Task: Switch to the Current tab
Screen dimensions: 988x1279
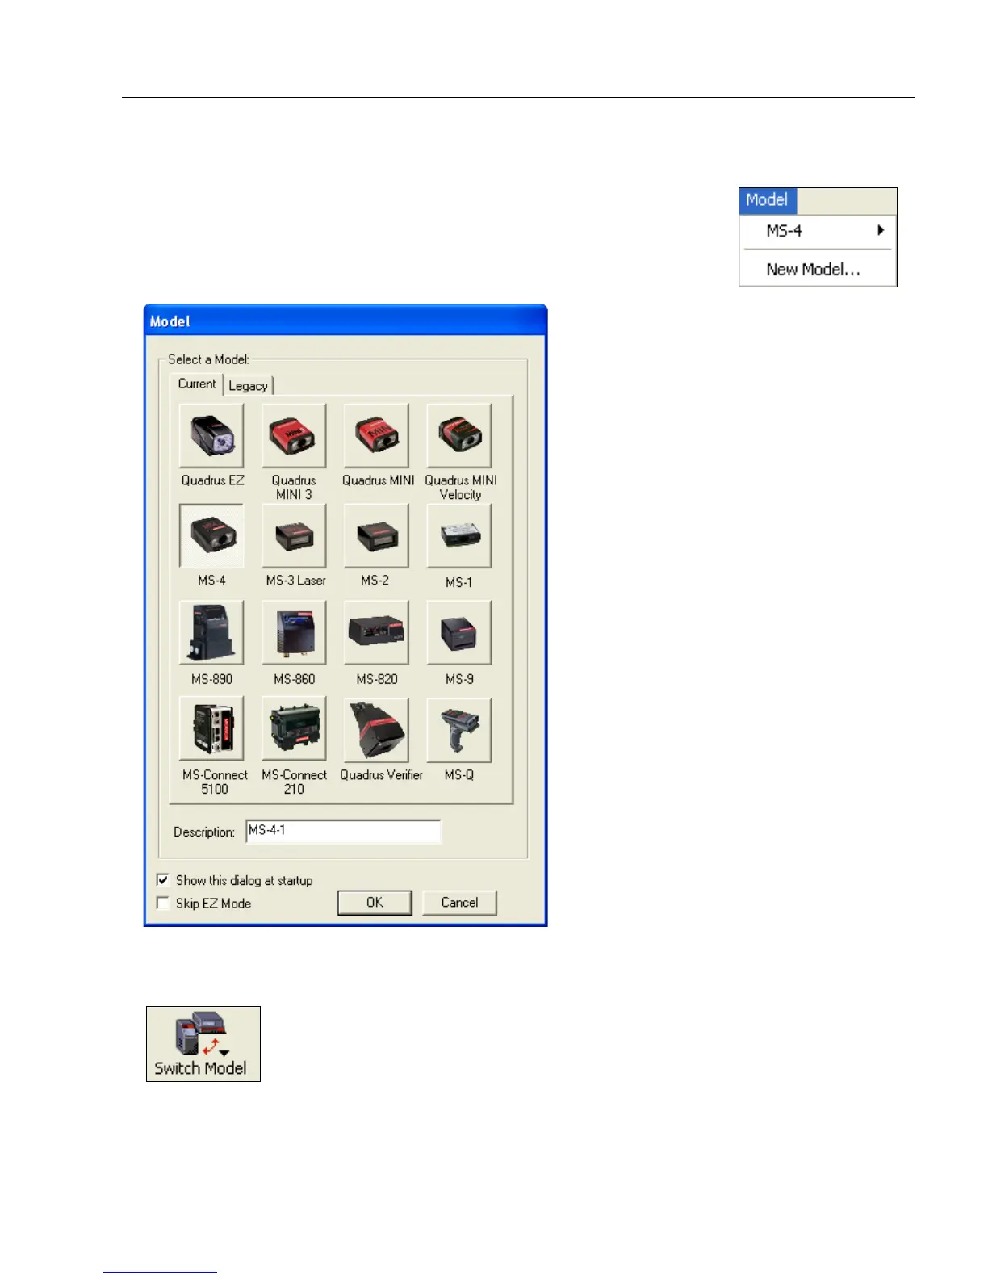Action: coord(197,384)
